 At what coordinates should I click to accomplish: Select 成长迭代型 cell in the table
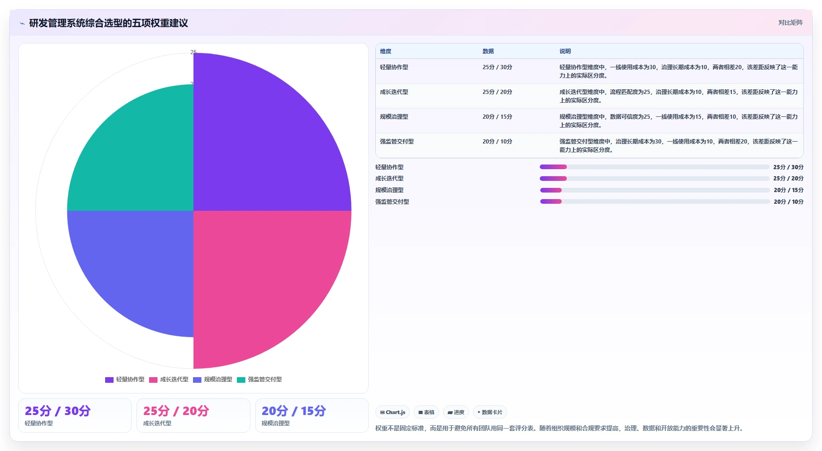click(x=394, y=92)
